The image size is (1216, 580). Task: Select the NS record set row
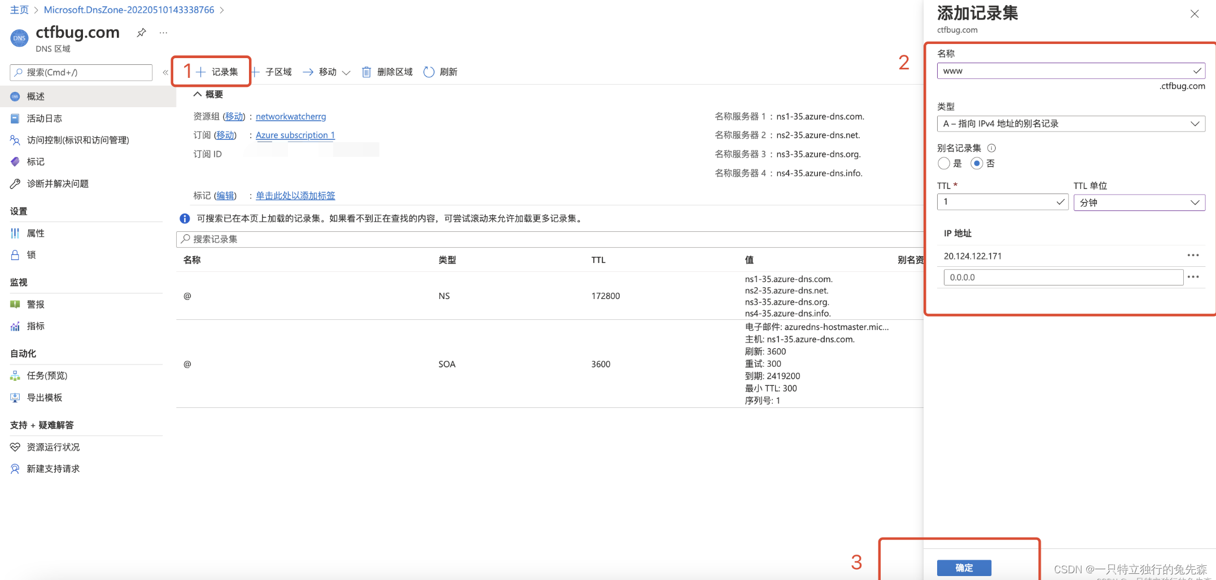549,296
